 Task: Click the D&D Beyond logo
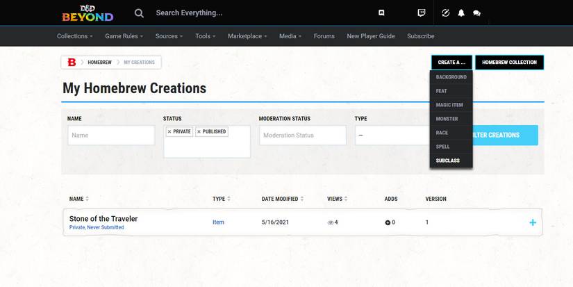(x=87, y=13)
